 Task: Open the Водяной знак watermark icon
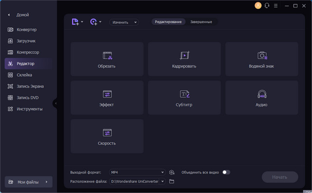point(262,55)
